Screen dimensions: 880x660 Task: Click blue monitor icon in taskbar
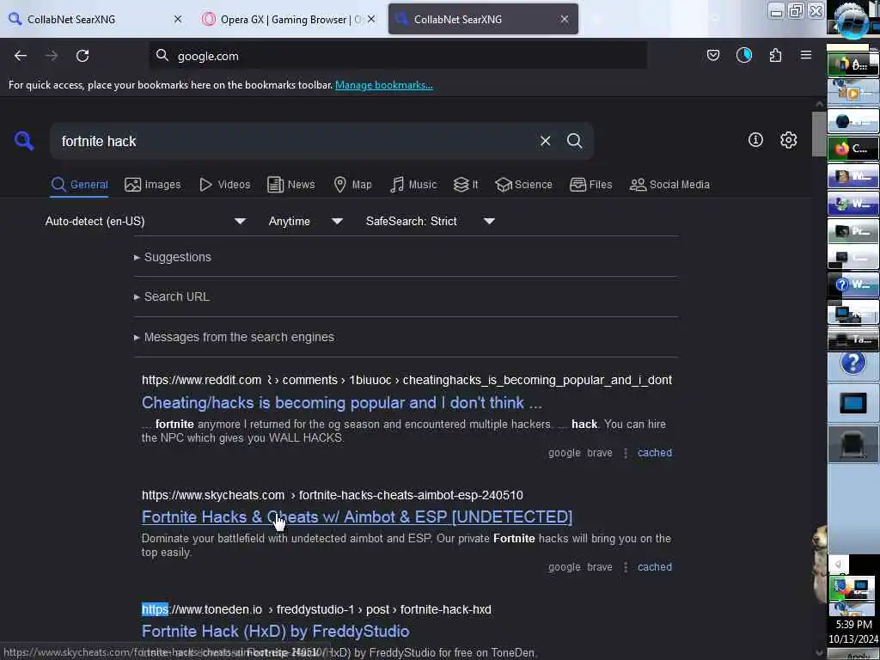click(853, 403)
